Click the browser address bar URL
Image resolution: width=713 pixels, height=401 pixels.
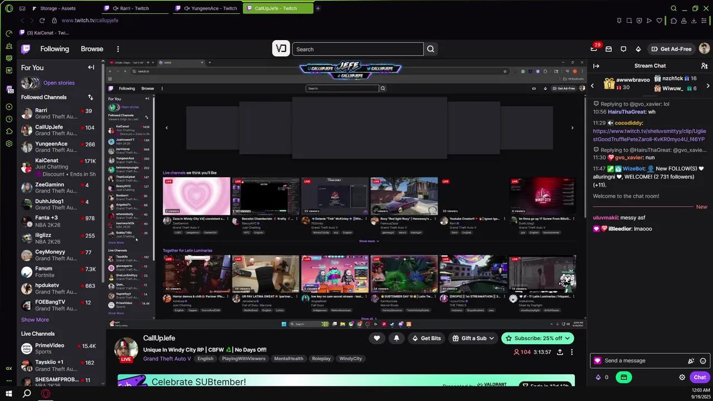click(90, 21)
